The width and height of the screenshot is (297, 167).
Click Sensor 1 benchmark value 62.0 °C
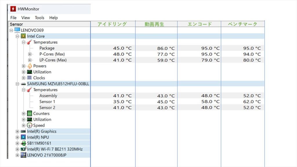(252, 102)
